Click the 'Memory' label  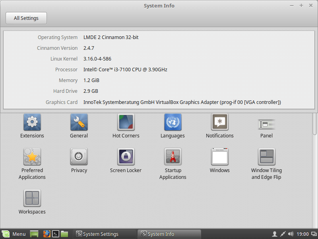[68, 80]
